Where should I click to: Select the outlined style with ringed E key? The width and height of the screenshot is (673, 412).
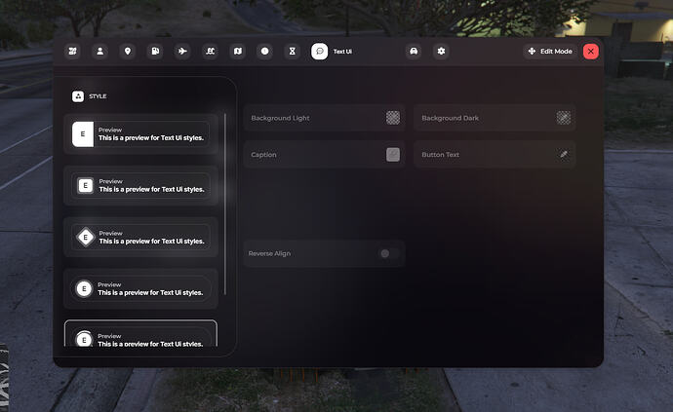(140, 333)
